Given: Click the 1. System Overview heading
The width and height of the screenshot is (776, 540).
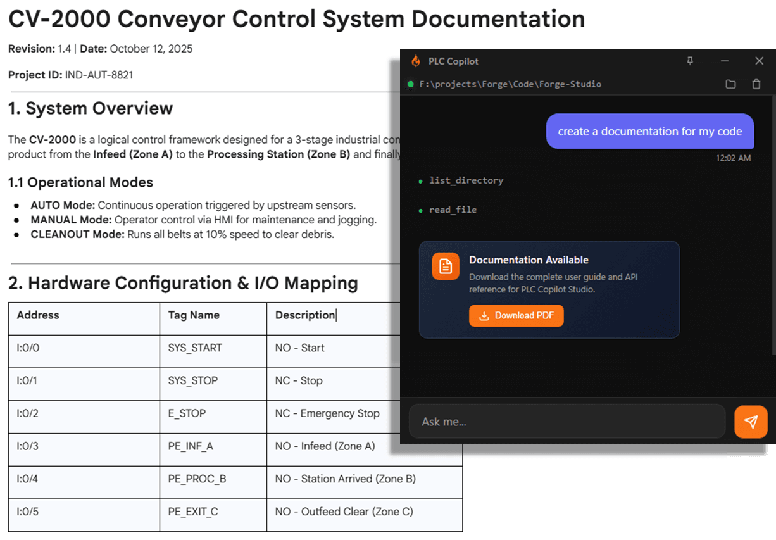Looking at the screenshot, I should coord(91,108).
